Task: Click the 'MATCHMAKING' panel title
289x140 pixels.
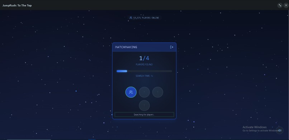Action: click(126, 47)
